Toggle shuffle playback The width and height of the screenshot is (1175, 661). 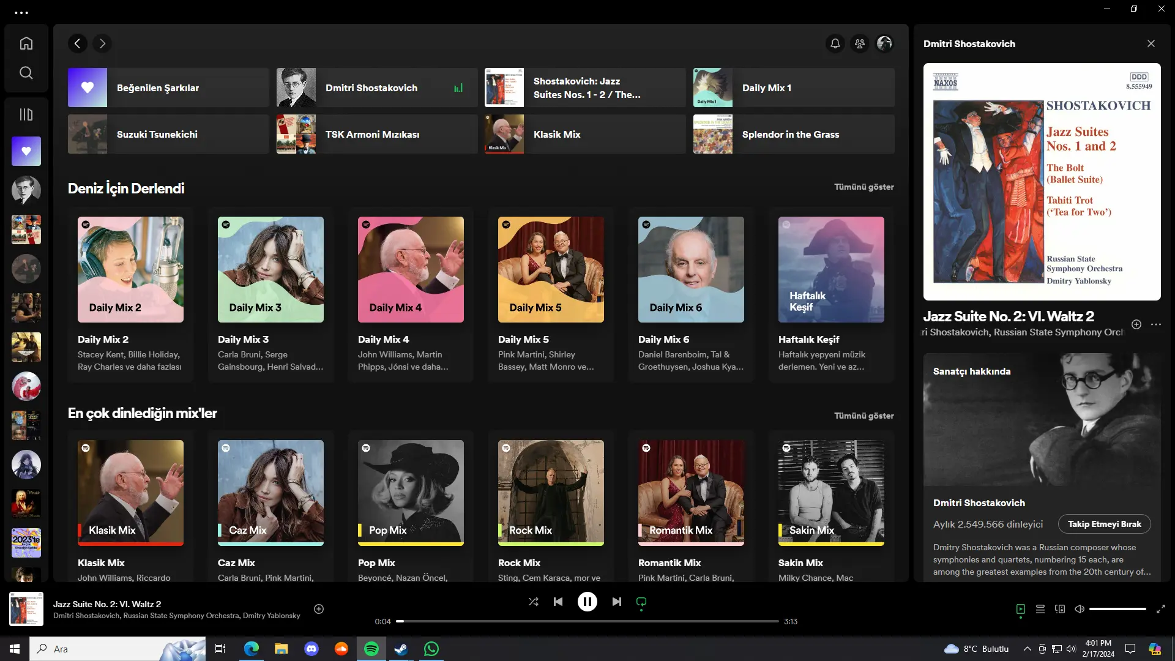[x=534, y=602]
